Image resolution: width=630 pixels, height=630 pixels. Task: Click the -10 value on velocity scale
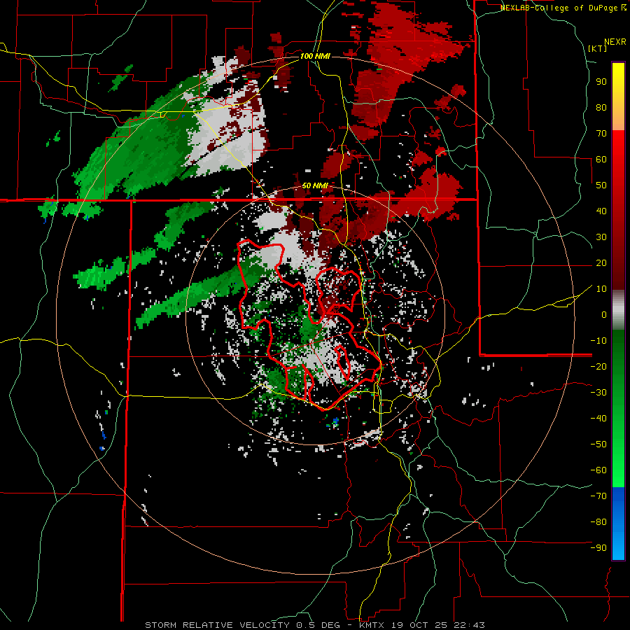point(598,341)
